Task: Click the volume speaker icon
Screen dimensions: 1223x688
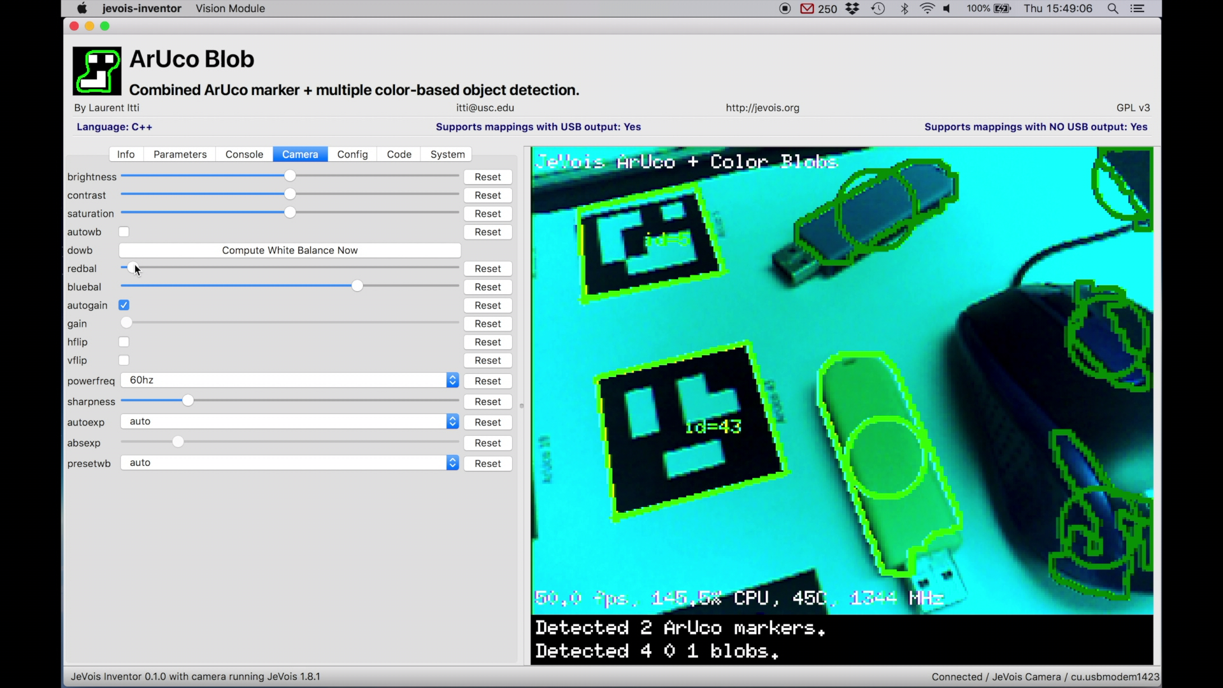Action: (948, 8)
